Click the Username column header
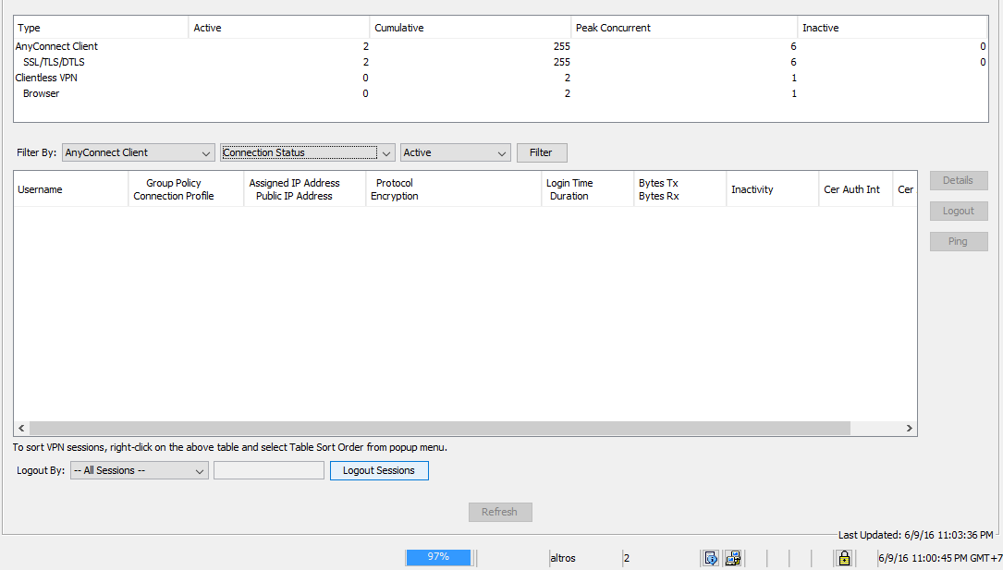This screenshot has height=570, width=1003. [71, 189]
